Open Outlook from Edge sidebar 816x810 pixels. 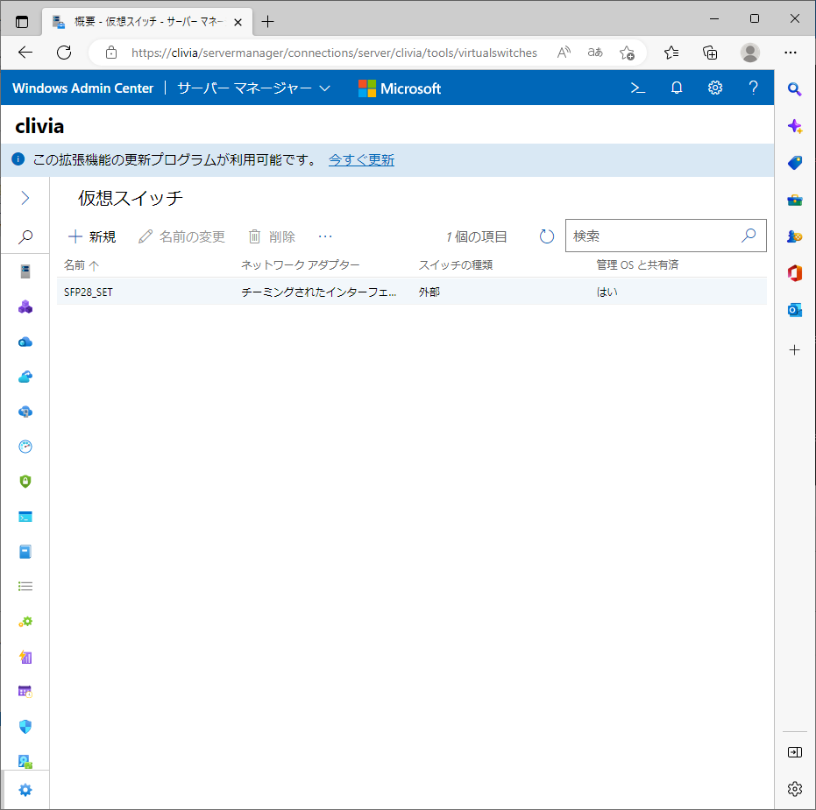(794, 310)
